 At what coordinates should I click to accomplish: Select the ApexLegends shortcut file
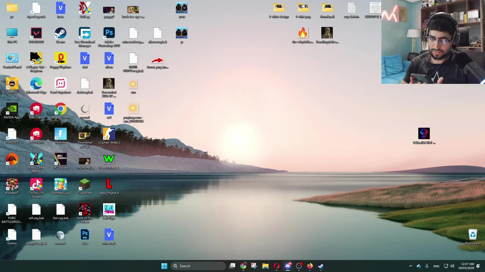coord(36,11)
